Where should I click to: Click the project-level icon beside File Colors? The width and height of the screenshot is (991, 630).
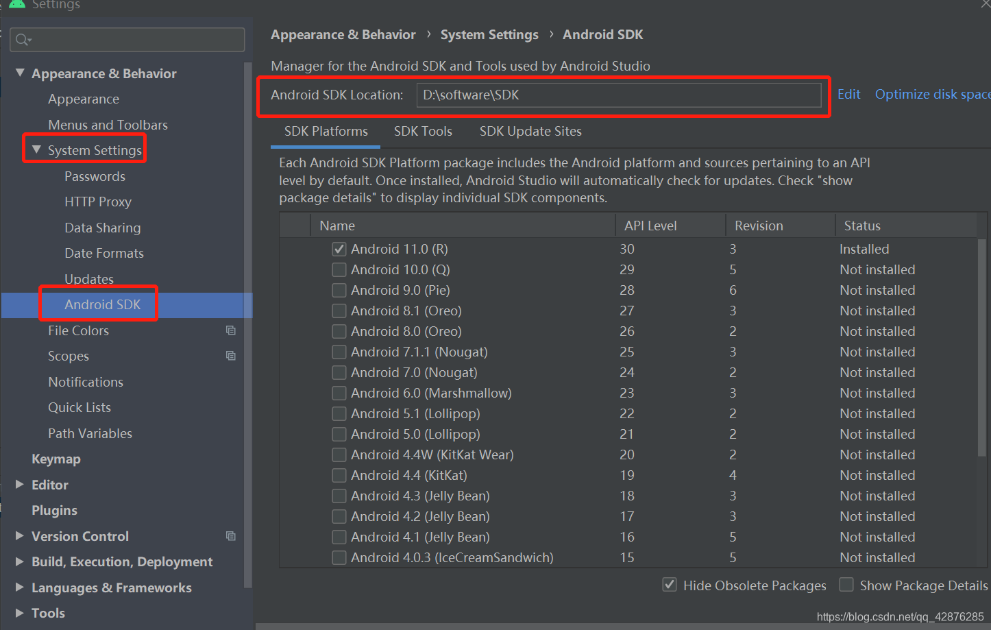coord(231,330)
